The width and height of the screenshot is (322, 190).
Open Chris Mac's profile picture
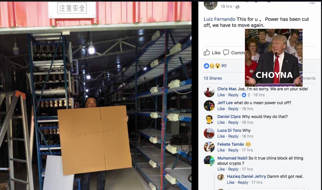(209, 92)
